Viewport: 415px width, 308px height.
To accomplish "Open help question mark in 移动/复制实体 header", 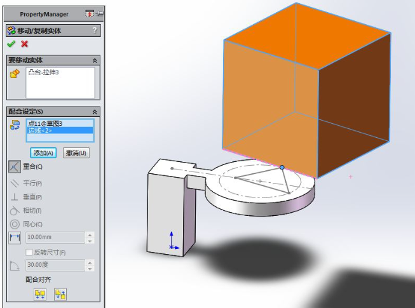I will pos(95,30).
